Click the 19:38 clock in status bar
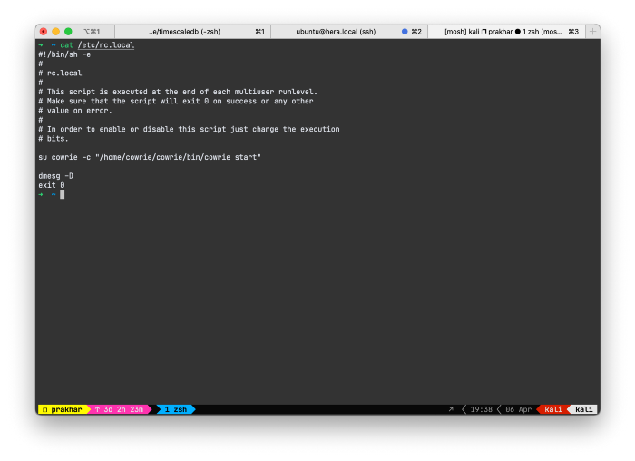 [481, 409]
